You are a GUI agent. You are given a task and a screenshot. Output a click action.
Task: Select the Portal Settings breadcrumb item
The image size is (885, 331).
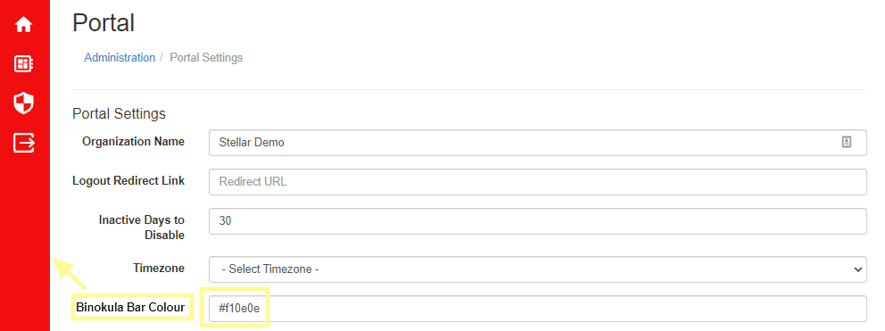tap(206, 58)
